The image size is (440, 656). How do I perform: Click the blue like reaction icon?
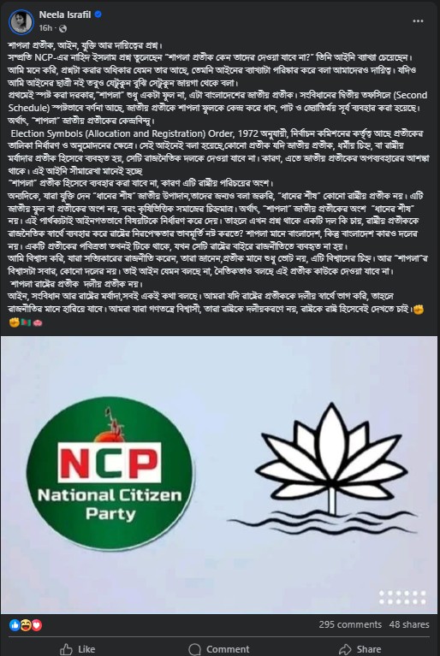pyautogui.click(x=15, y=625)
